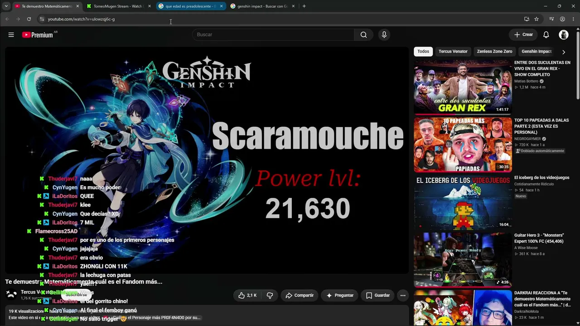This screenshot has width=580, height=326.
Task: Select the 'Todos' filter chip
Action: [x=423, y=52]
